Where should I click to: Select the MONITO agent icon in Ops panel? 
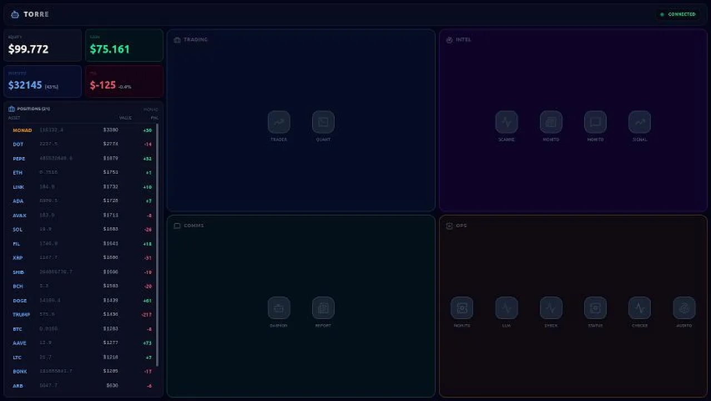462,308
